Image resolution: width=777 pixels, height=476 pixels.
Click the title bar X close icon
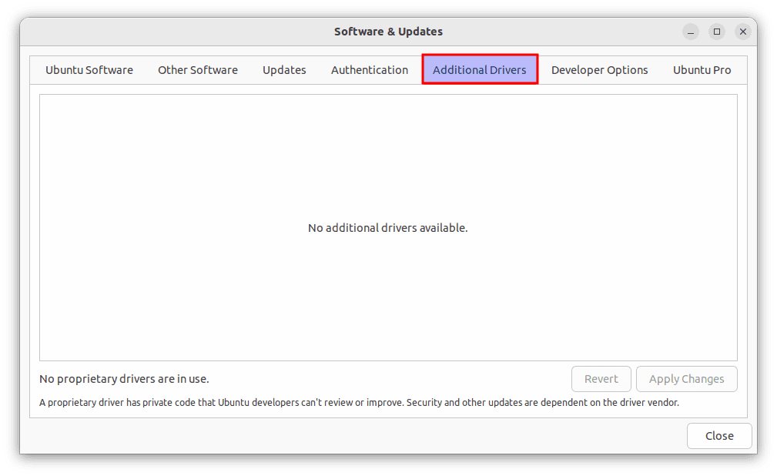click(743, 32)
